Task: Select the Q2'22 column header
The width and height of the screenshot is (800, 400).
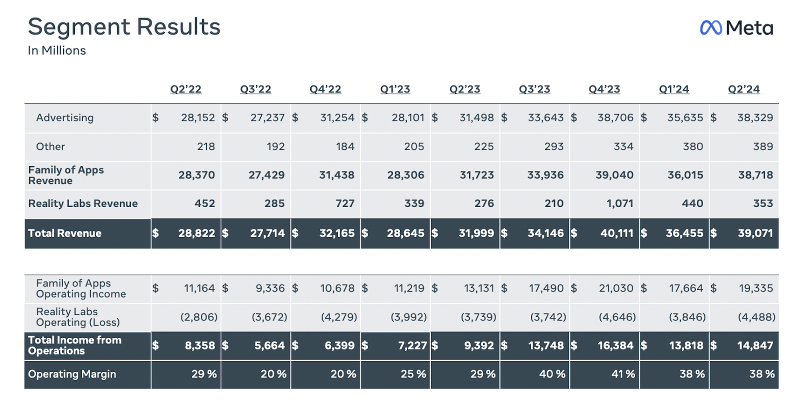Action: pyautogui.click(x=185, y=89)
